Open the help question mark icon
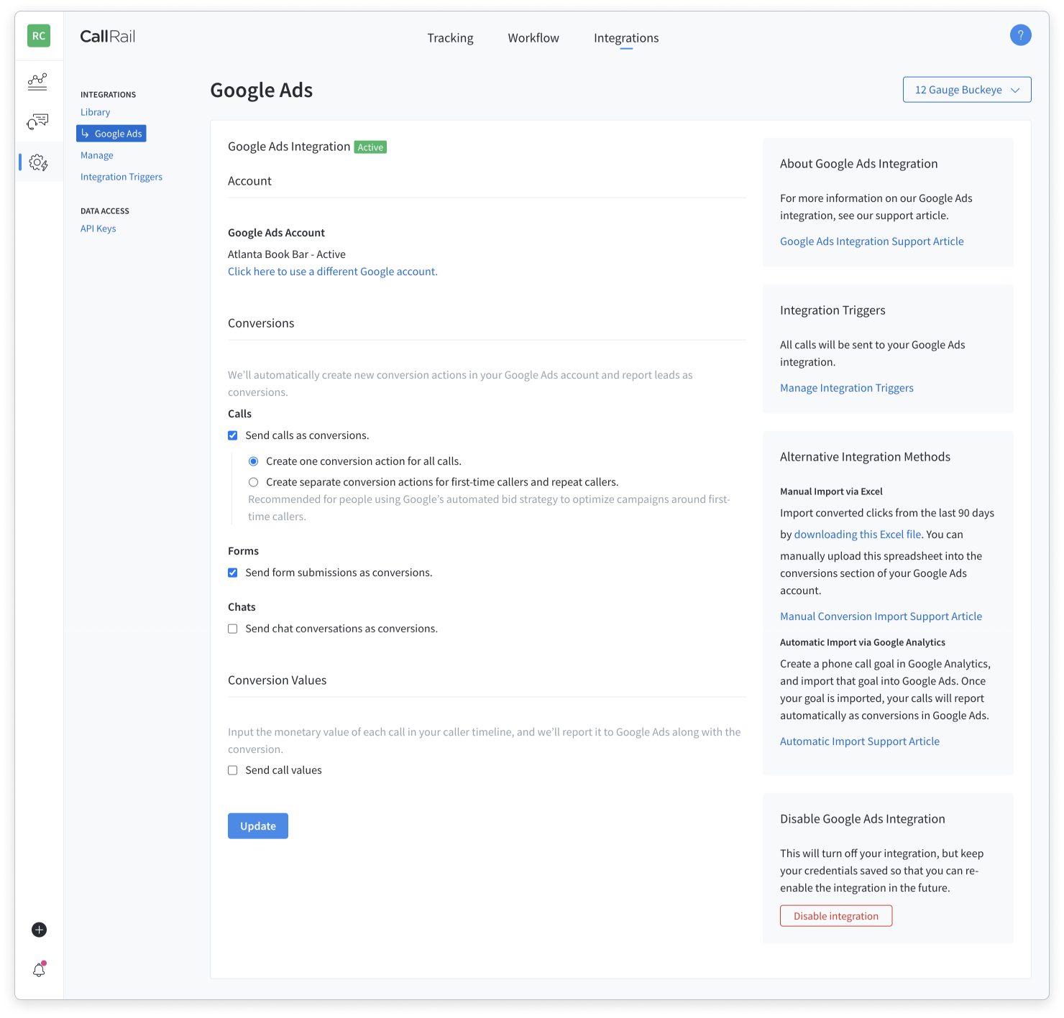 (1020, 34)
